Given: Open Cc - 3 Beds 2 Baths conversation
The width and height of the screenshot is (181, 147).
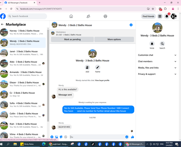Looking at the screenshot, I should pyautogui.click(x=23, y=94).
